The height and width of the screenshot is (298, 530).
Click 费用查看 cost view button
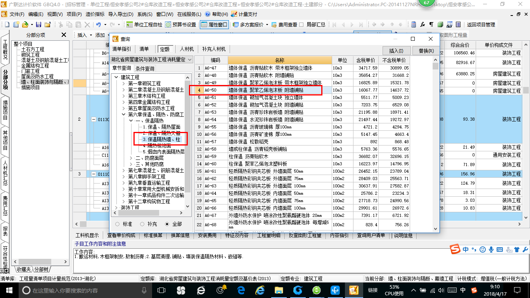pyautogui.click(x=284, y=24)
